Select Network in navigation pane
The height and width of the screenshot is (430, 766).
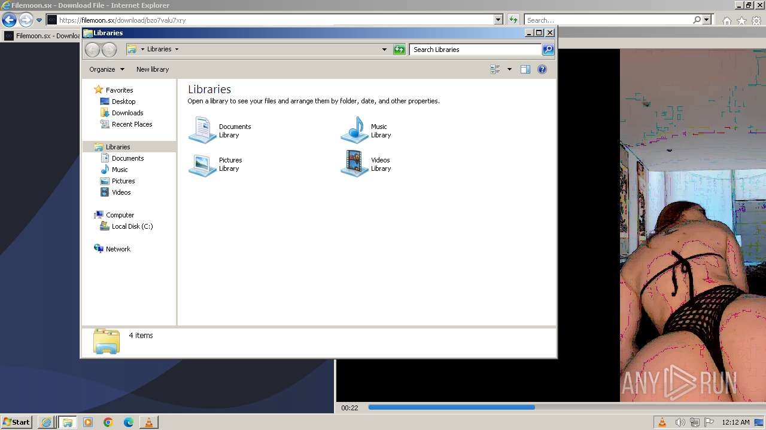[x=118, y=249]
